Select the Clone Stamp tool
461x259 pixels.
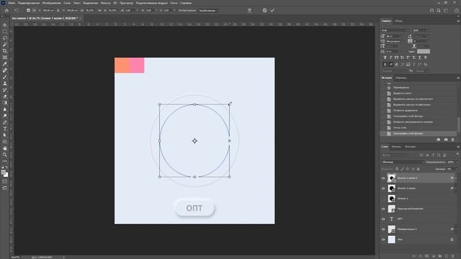coord(5,83)
